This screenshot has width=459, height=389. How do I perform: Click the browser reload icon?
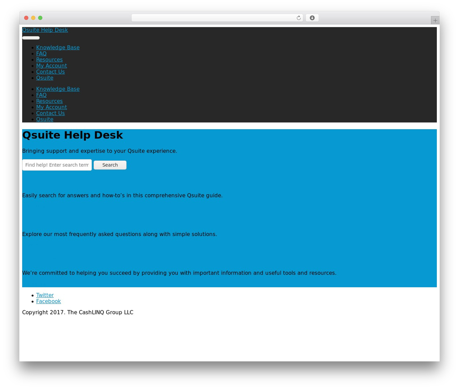tap(298, 18)
